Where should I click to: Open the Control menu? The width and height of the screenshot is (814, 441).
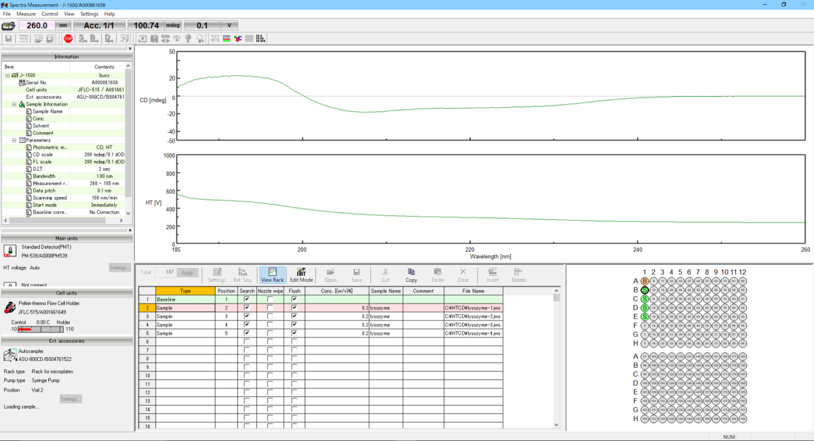(x=50, y=14)
